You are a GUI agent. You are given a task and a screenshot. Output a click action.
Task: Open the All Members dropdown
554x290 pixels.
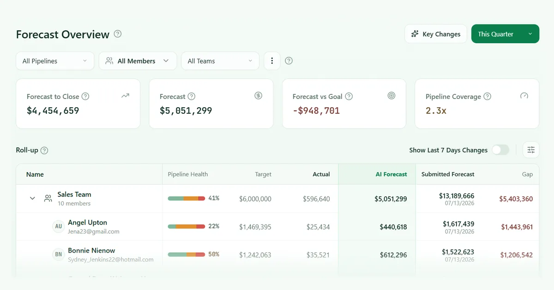pos(138,61)
